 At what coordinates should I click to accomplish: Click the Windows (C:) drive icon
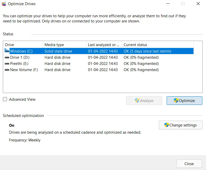coord(7,50)
